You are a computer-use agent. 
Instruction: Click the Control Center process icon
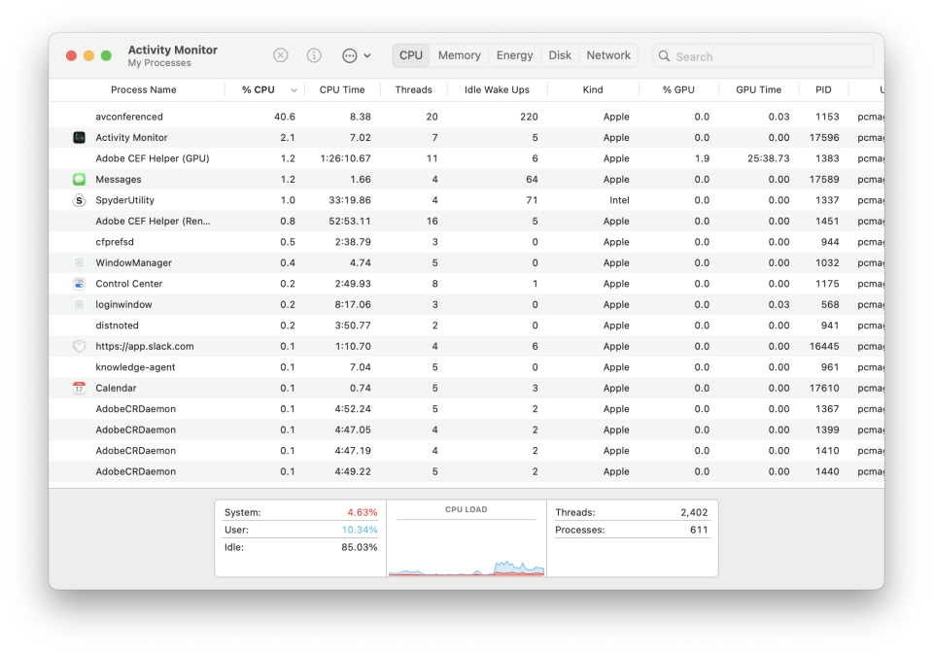[x=80, y=284]
